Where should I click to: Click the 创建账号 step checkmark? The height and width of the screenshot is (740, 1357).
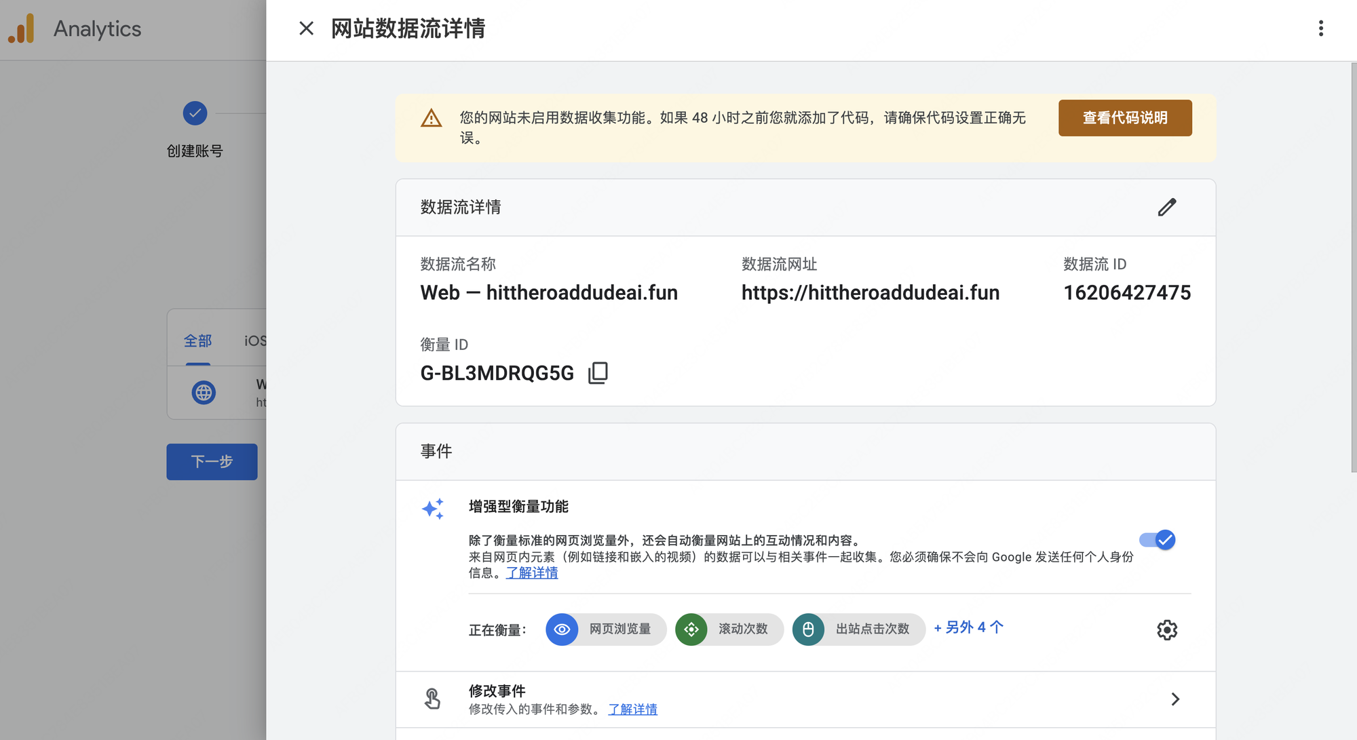pos(195,113)
